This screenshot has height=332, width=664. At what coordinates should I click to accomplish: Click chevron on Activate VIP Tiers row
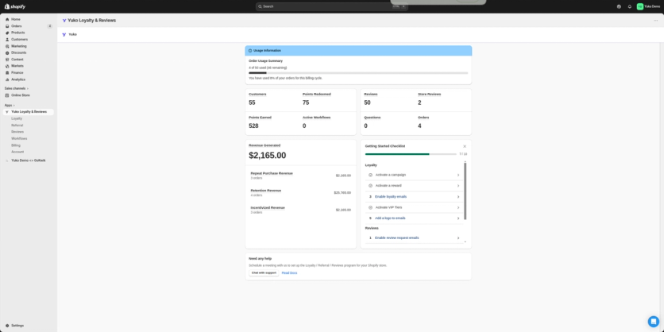[x=458, y=207]
